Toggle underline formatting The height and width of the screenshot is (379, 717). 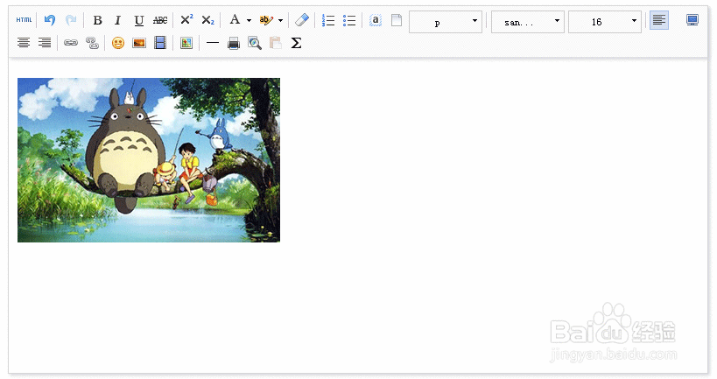139,20
